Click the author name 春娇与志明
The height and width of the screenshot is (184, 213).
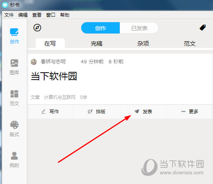[53, 61]
